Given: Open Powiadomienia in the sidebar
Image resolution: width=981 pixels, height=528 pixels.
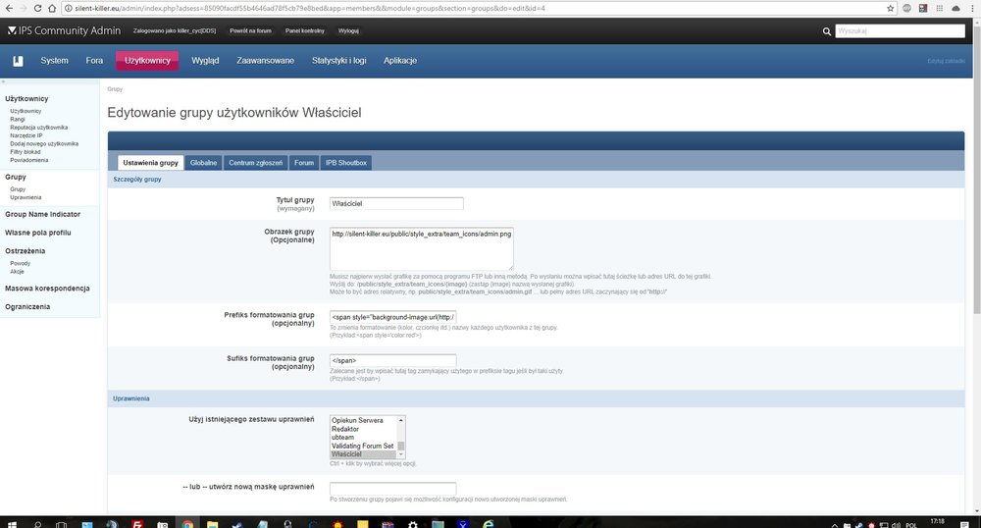Looking at the screenshot, I should (x=28, y=160).
